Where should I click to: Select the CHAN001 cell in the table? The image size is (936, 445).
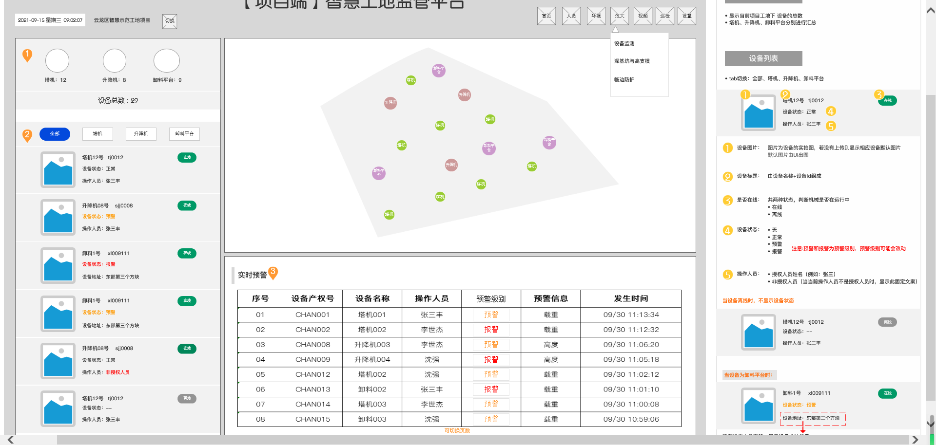click(312, 315)
